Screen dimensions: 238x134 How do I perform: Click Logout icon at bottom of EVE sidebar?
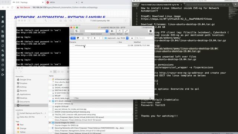pyautogui.click(x=3, y=74)
